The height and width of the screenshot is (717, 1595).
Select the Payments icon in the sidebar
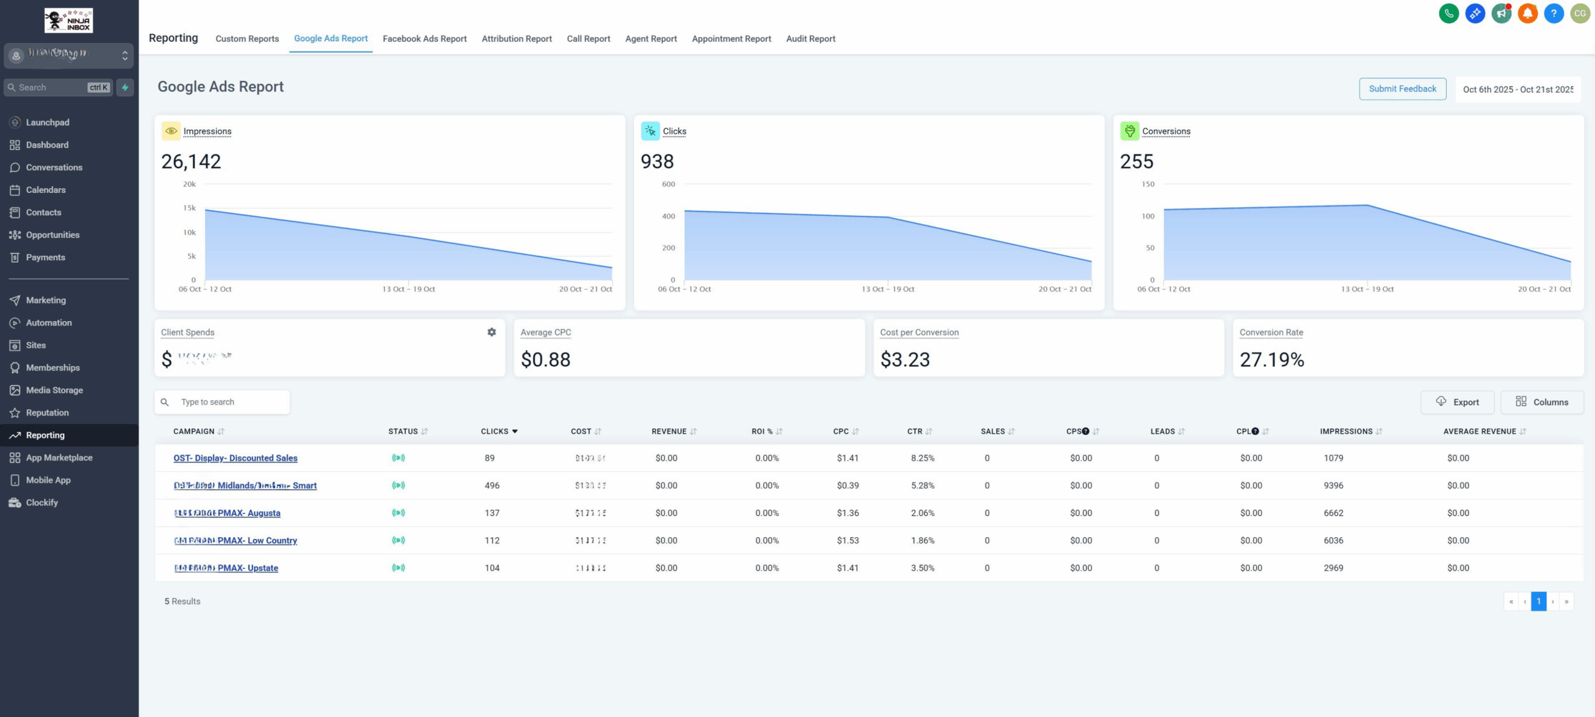tap(16, 257)
